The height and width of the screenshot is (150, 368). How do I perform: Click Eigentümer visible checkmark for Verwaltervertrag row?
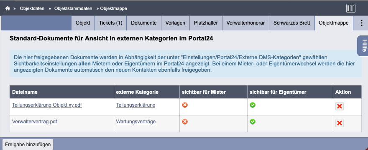pyautogui.click(x=253, y=122)
